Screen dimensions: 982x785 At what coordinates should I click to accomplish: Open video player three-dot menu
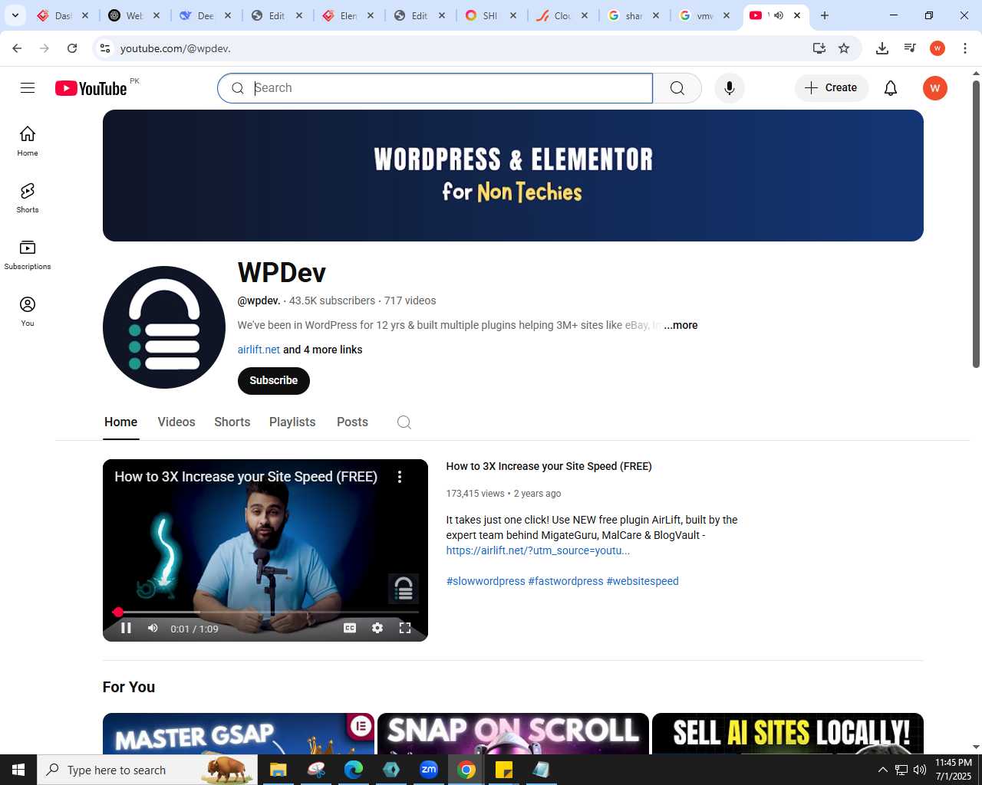coord(400,477)
